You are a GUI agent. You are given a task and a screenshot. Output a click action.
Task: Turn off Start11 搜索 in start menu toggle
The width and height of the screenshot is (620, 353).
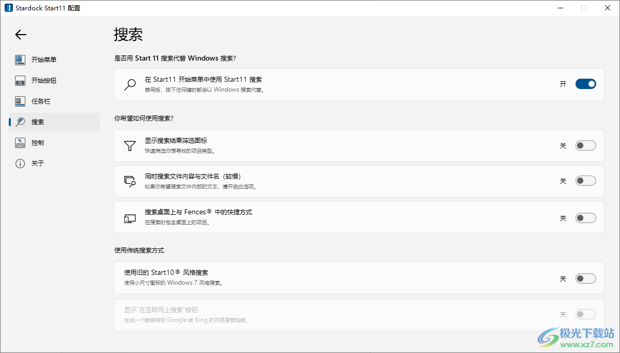click(586, 84)
